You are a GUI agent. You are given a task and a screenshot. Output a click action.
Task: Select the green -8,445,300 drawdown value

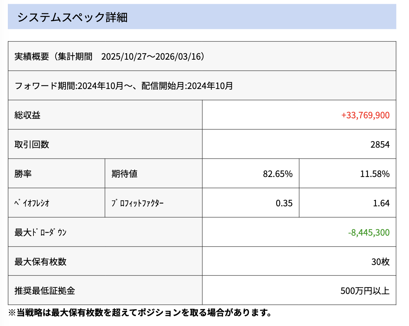(x=369, y=233)
